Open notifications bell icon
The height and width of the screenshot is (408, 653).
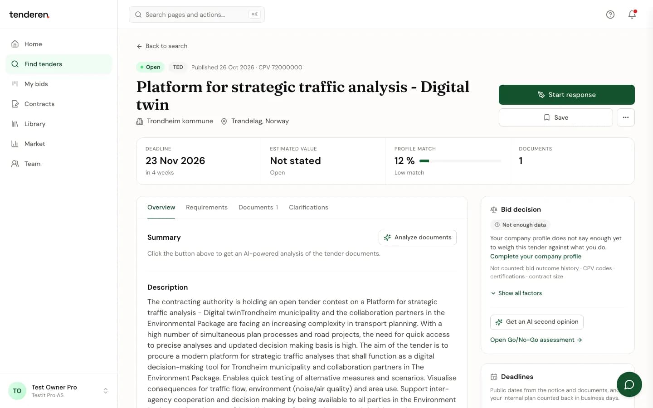pos(632,15)
